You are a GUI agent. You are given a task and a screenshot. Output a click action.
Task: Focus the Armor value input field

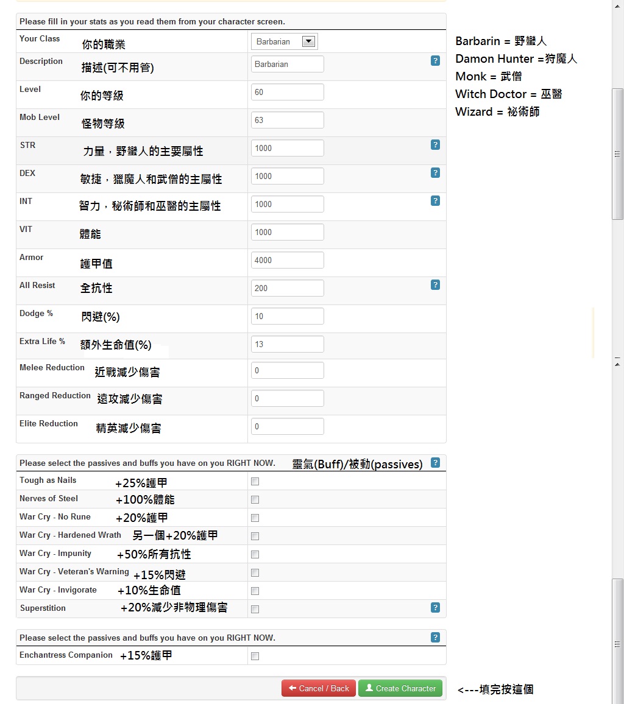point(287,261)
